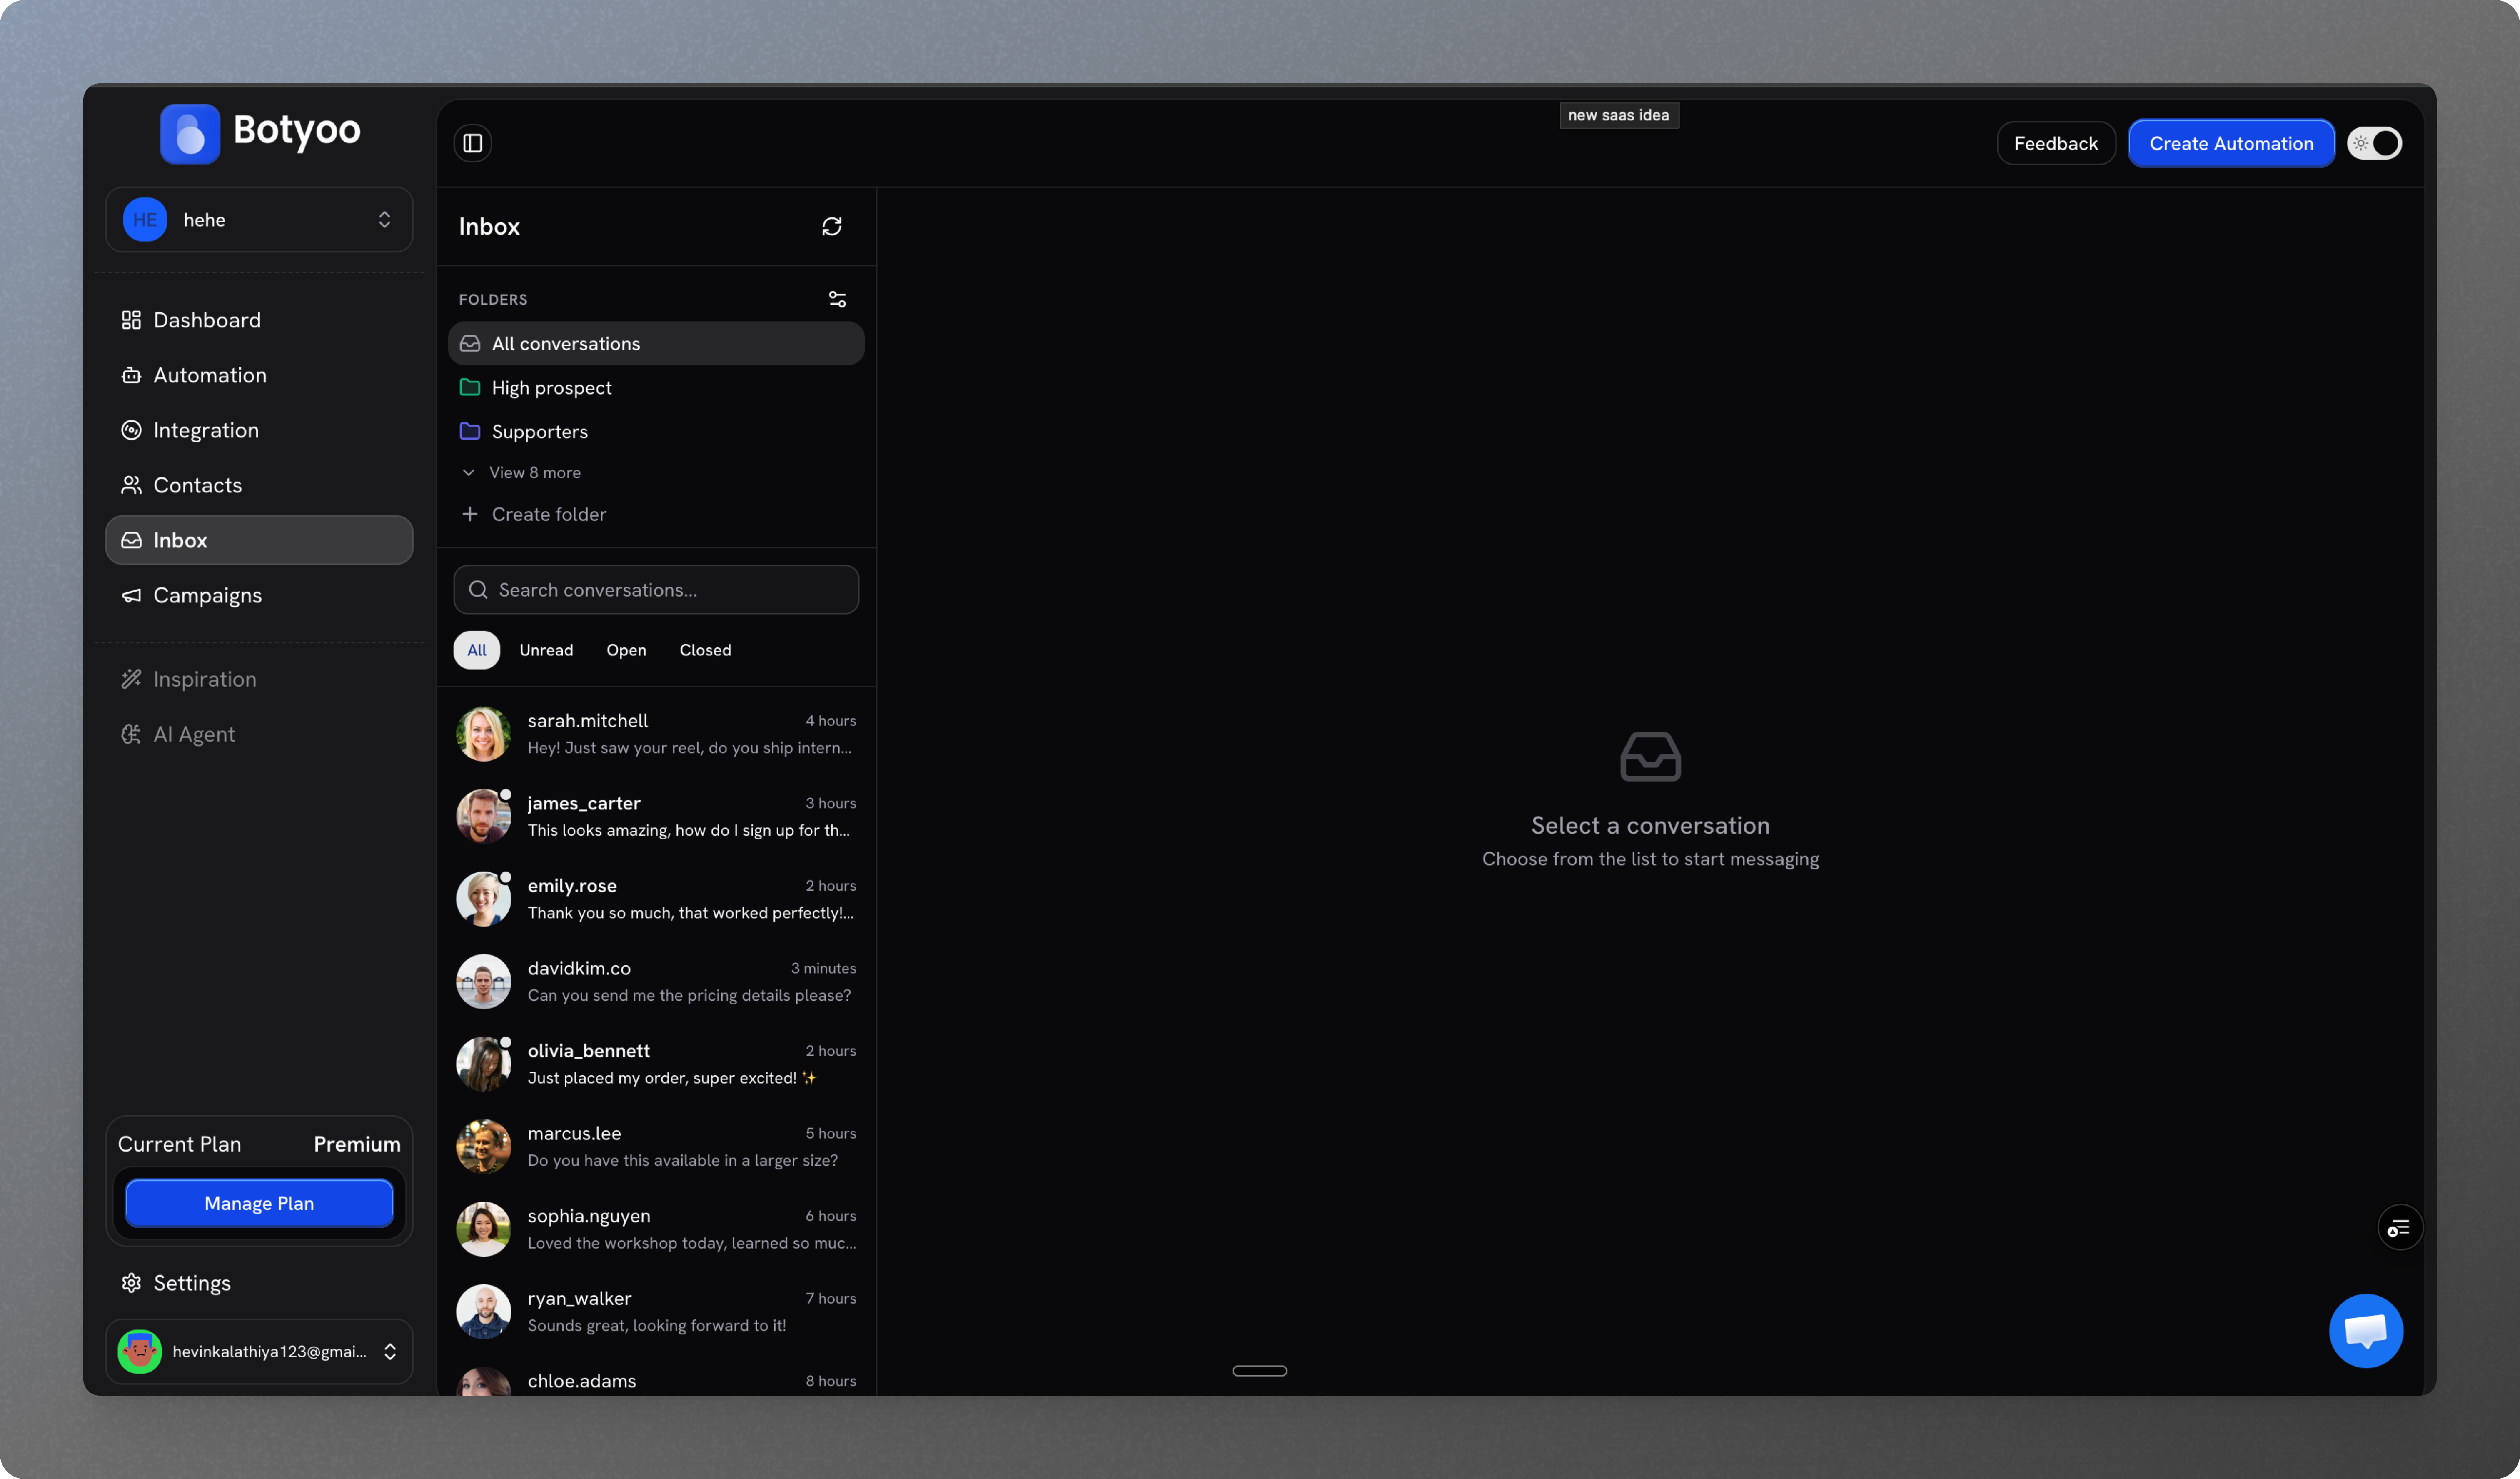Screen dimensions: 2520x1479
Task: Click the Feedback button
Action: (x=2056, y=143)
